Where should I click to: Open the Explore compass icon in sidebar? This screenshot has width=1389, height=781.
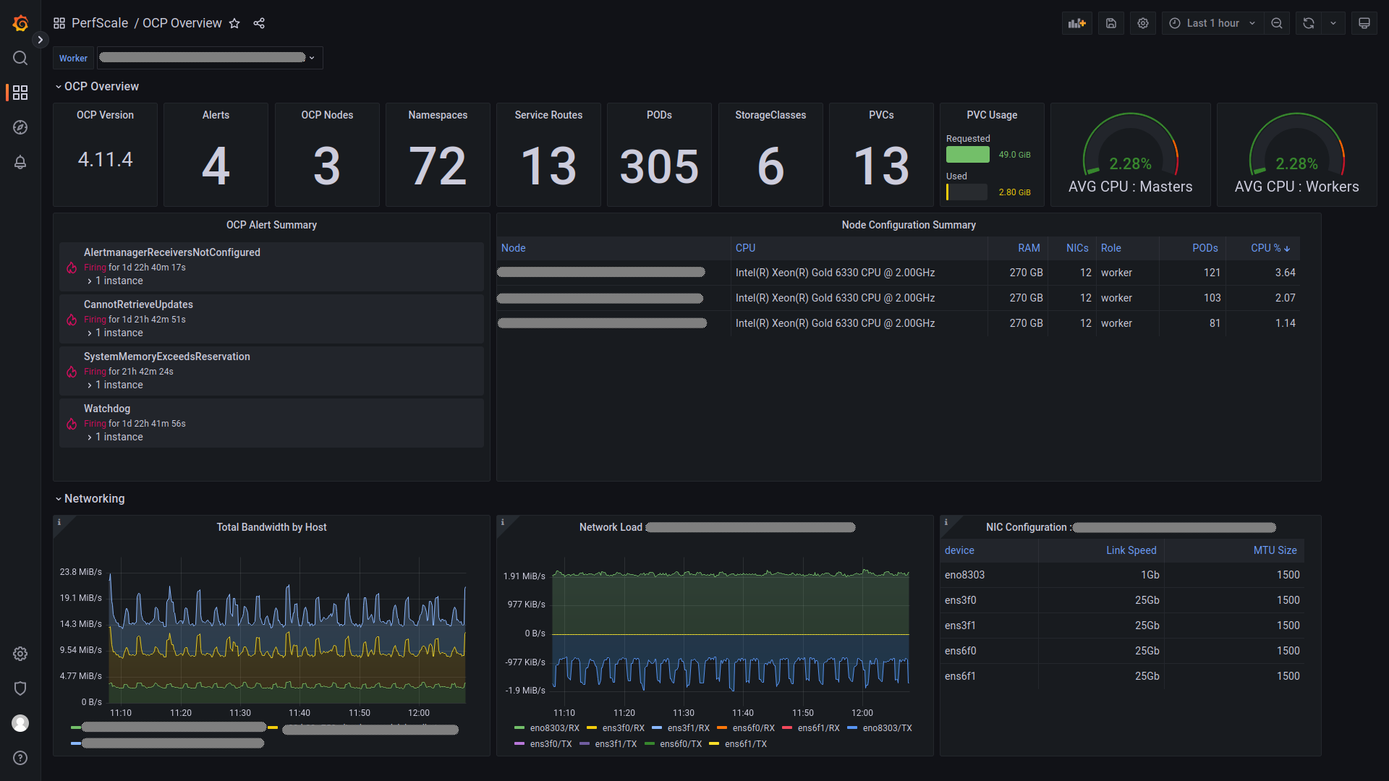20,127
